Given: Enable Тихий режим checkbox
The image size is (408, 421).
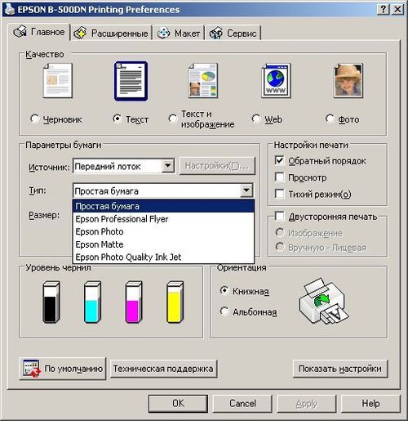Looking at the screenshot, I should [280, 194].
